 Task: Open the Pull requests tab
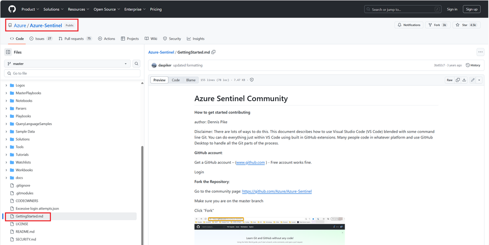(75, 39)
